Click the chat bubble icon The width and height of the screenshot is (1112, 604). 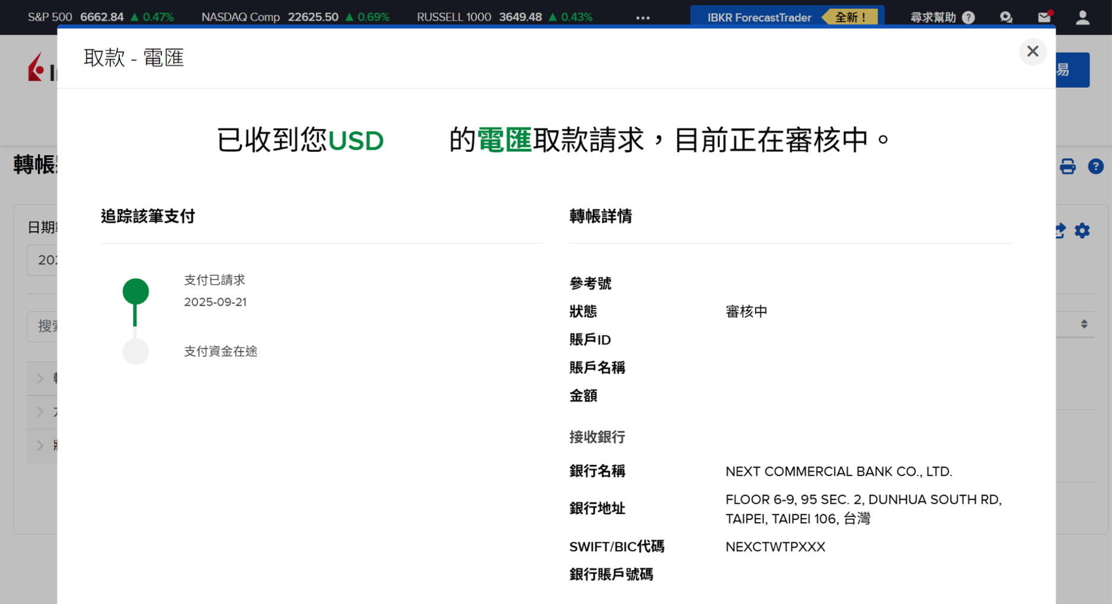tap(1006, 17)
